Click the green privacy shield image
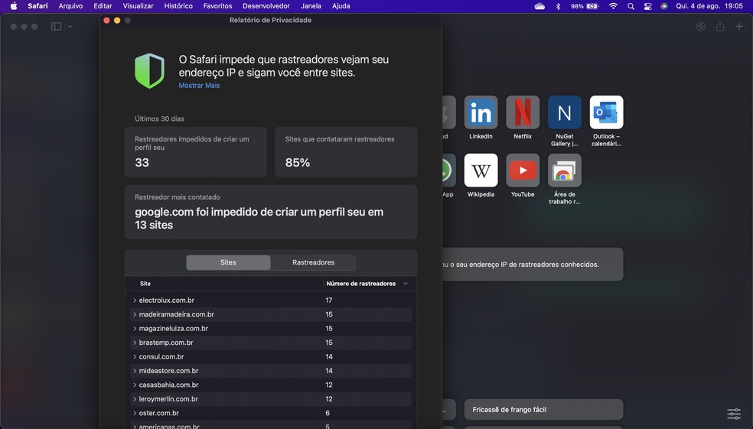 (x=149, y=71)
